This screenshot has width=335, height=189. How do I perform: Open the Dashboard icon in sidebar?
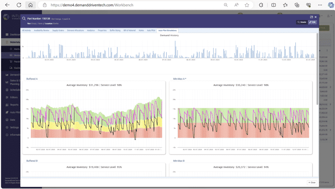click(x=7, y=35)
